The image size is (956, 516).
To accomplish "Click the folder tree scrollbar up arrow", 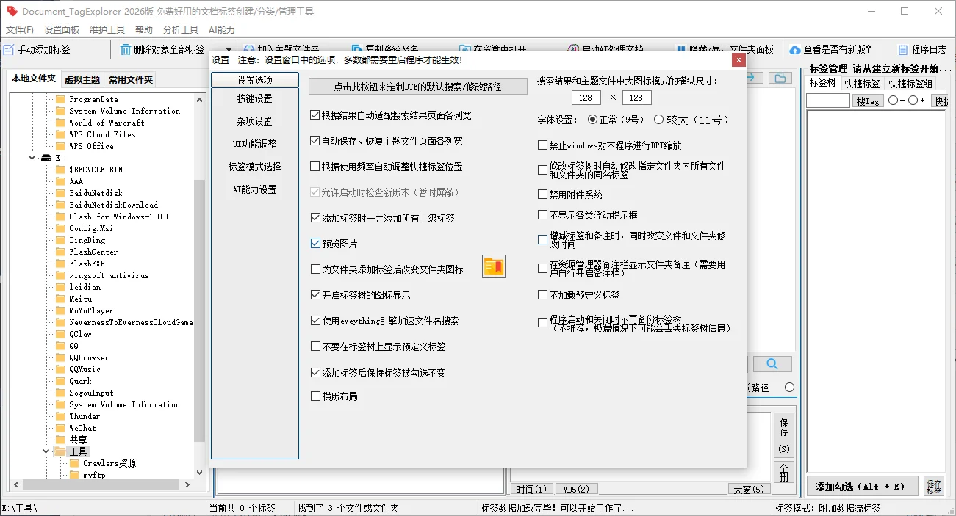I will [x=199, y=99].
